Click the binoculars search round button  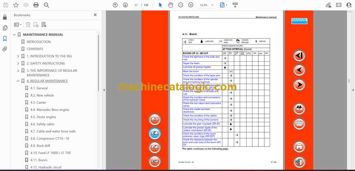coord(299,108)
